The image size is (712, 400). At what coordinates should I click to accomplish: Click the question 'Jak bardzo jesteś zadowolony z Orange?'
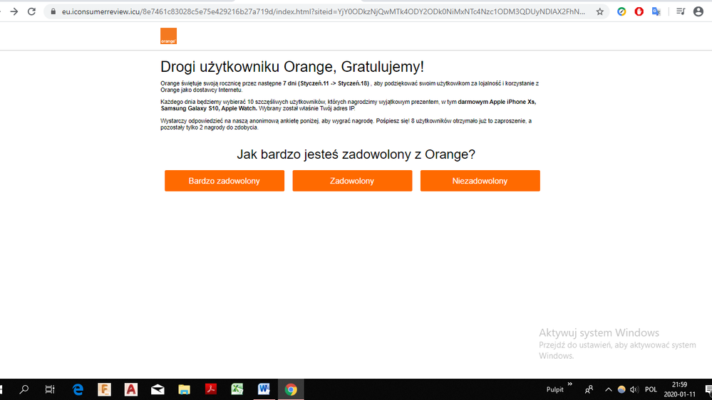click(x=356, y=154)
